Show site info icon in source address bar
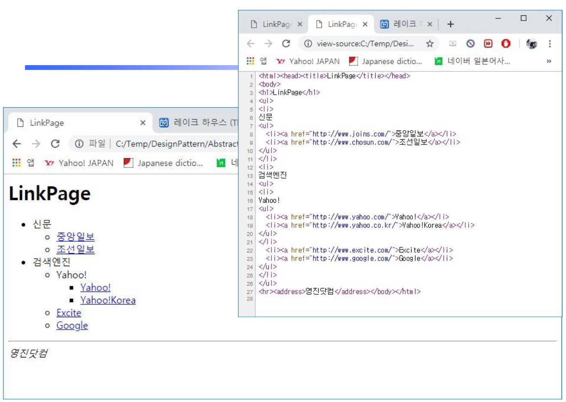Image resolution: width=566 pixels, height=402 pixels. pyautogui.click(x=308, y=44)
